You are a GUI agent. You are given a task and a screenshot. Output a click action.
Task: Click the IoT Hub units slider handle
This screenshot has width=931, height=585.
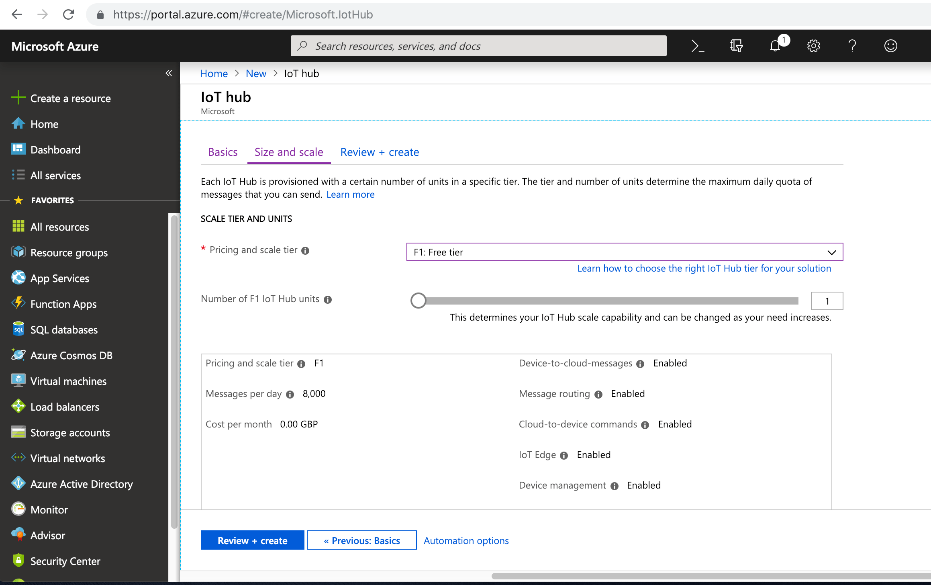tap(419, 300)
